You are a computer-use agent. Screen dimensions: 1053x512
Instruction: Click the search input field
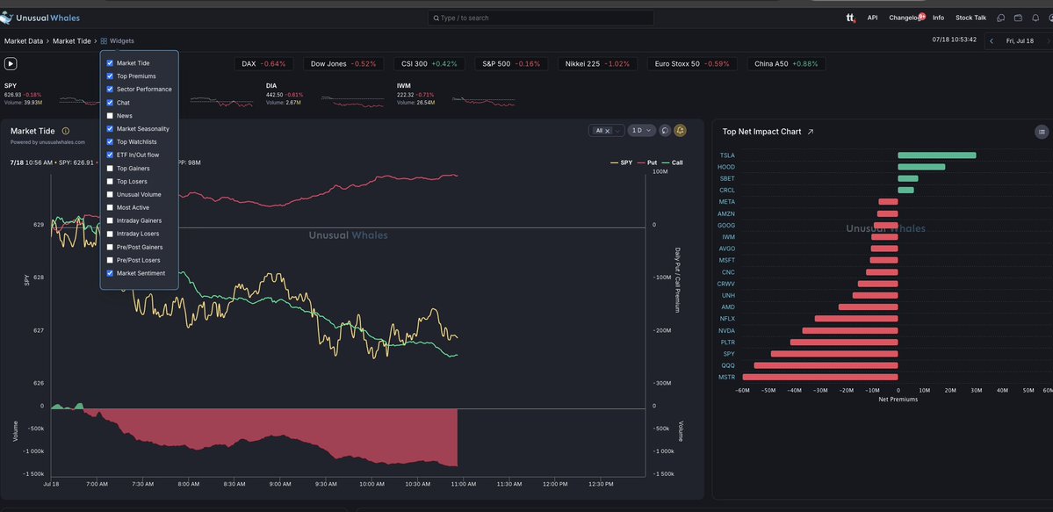pyautogui.click(x=541, y=18)
